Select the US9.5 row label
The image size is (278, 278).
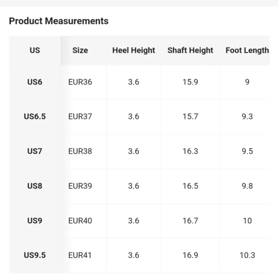coord(35,255)
